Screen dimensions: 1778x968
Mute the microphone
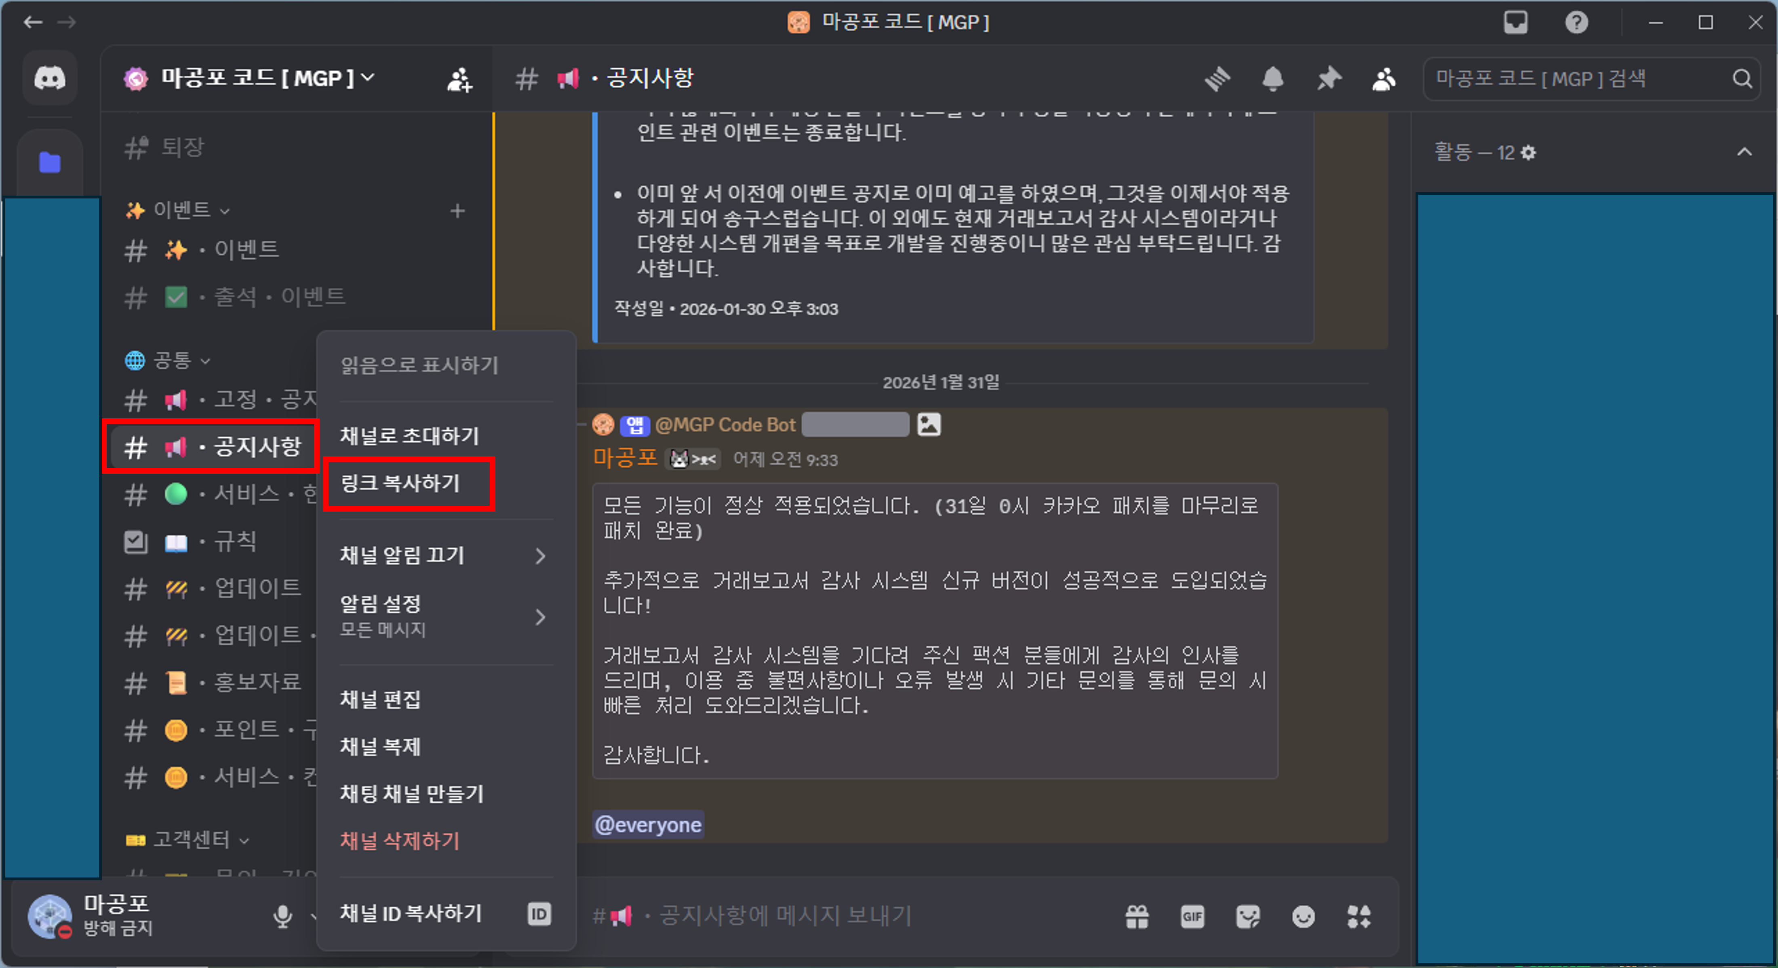[283, 917]
